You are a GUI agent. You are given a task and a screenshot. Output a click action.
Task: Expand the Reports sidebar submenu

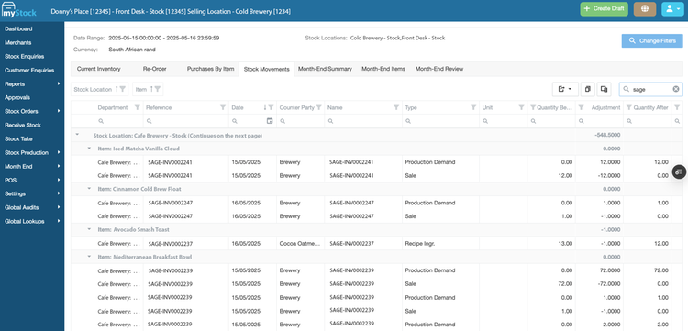pyautogui.click(x=59, y=83)
